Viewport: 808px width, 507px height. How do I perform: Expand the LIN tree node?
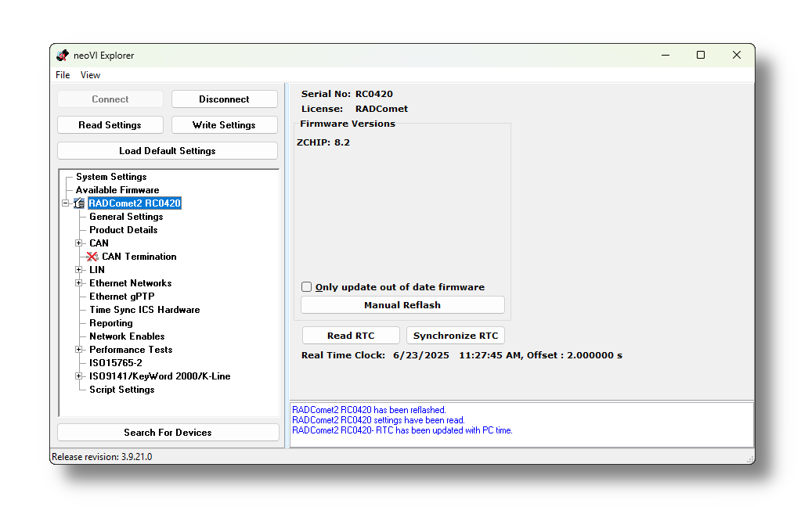coord(78,270)
